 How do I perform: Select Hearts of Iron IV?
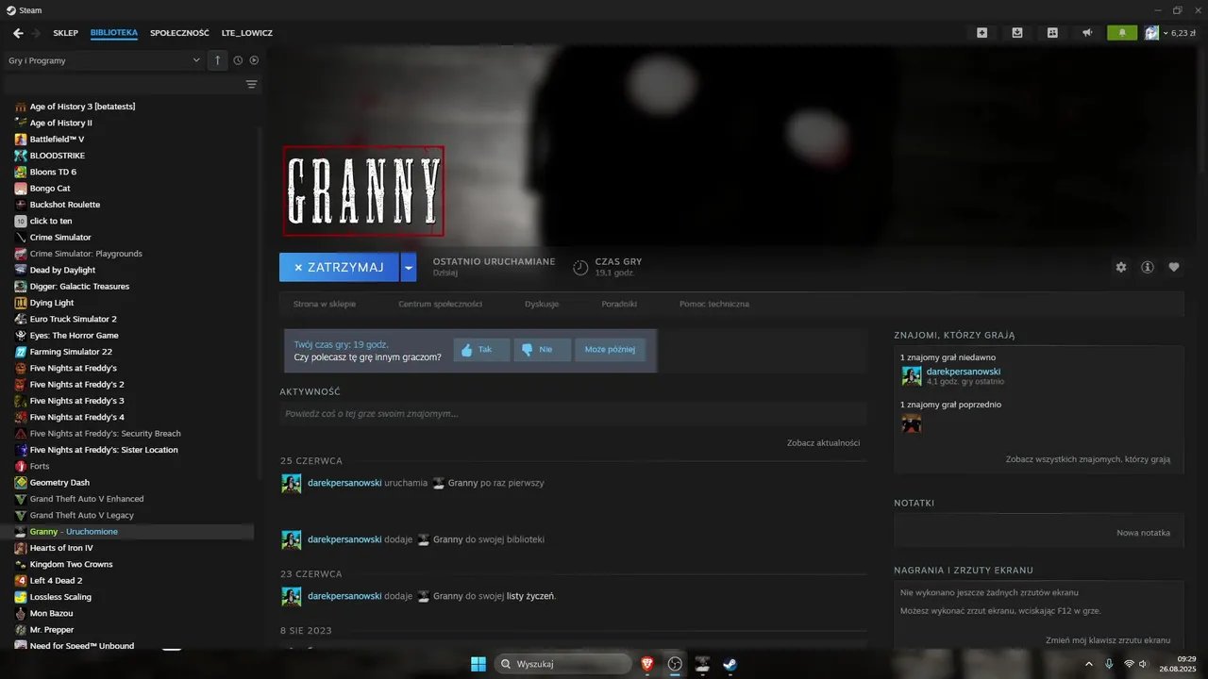[x=61, y=548]
